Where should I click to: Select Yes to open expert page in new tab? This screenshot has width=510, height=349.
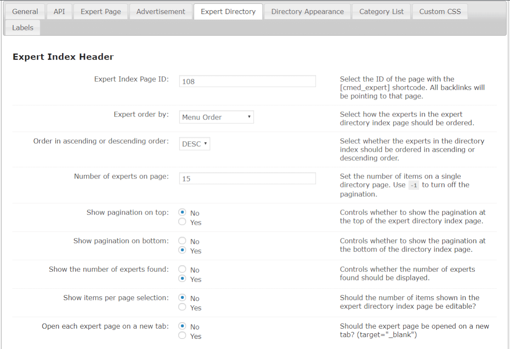(x=182, y=336)
